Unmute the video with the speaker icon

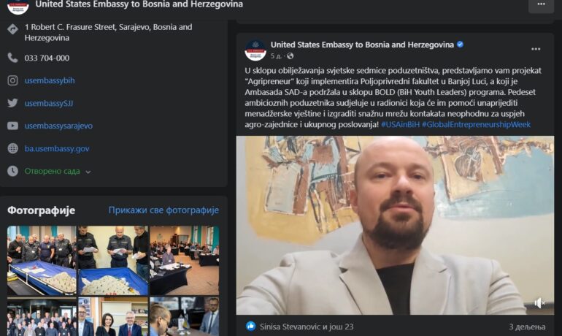(539, 303)
